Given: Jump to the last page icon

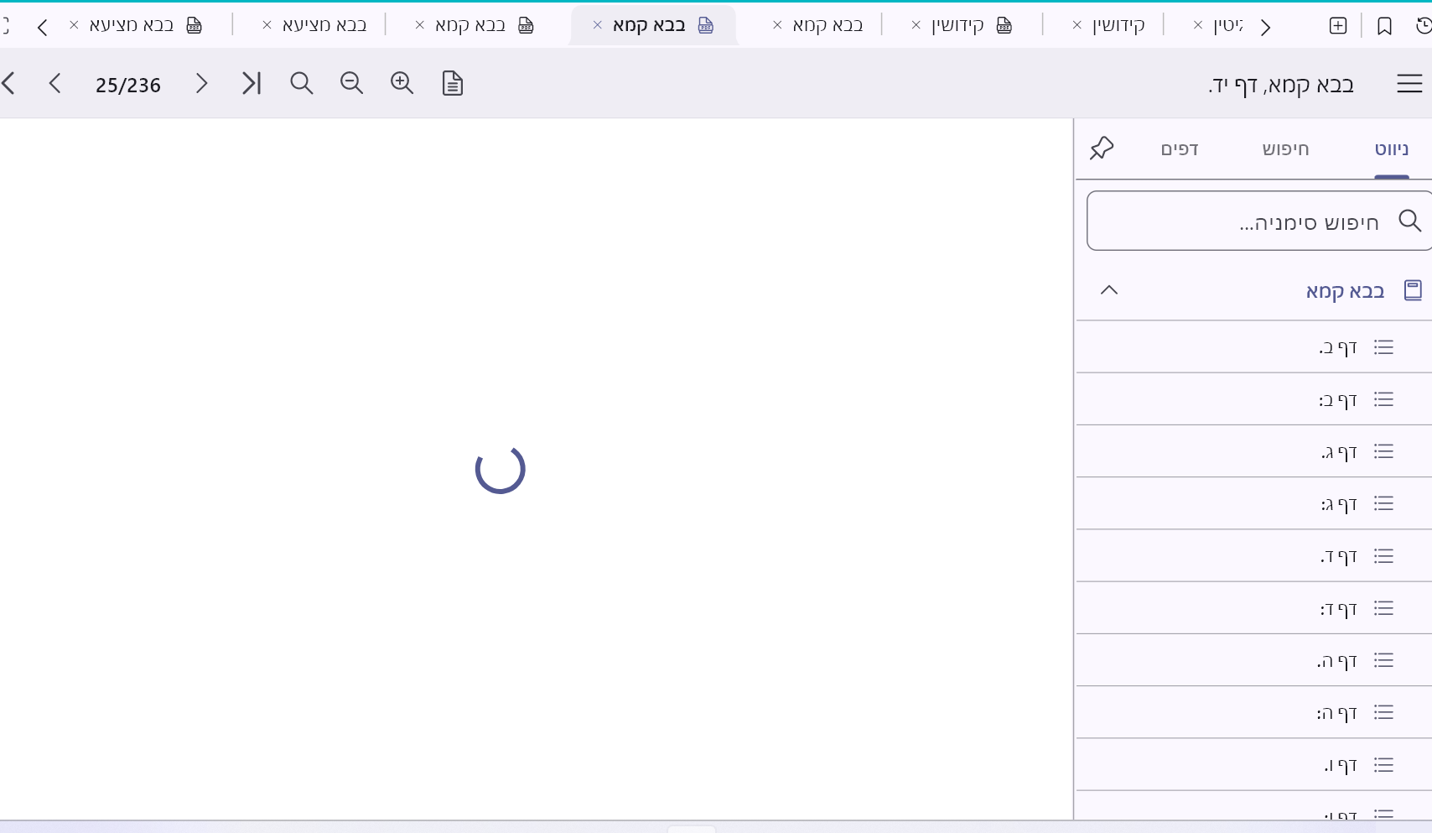Looking at the screenshot, I should click(x=251, y=83).
